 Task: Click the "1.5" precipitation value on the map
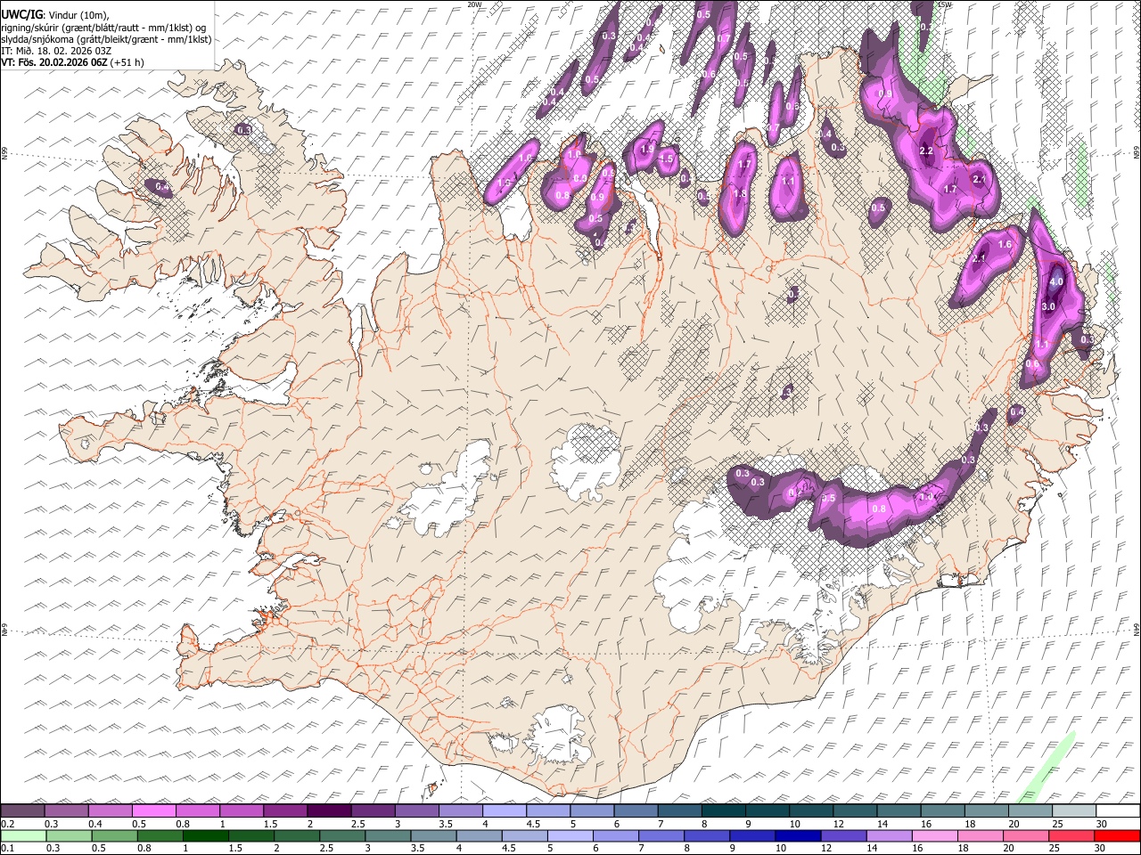[667, 159]
